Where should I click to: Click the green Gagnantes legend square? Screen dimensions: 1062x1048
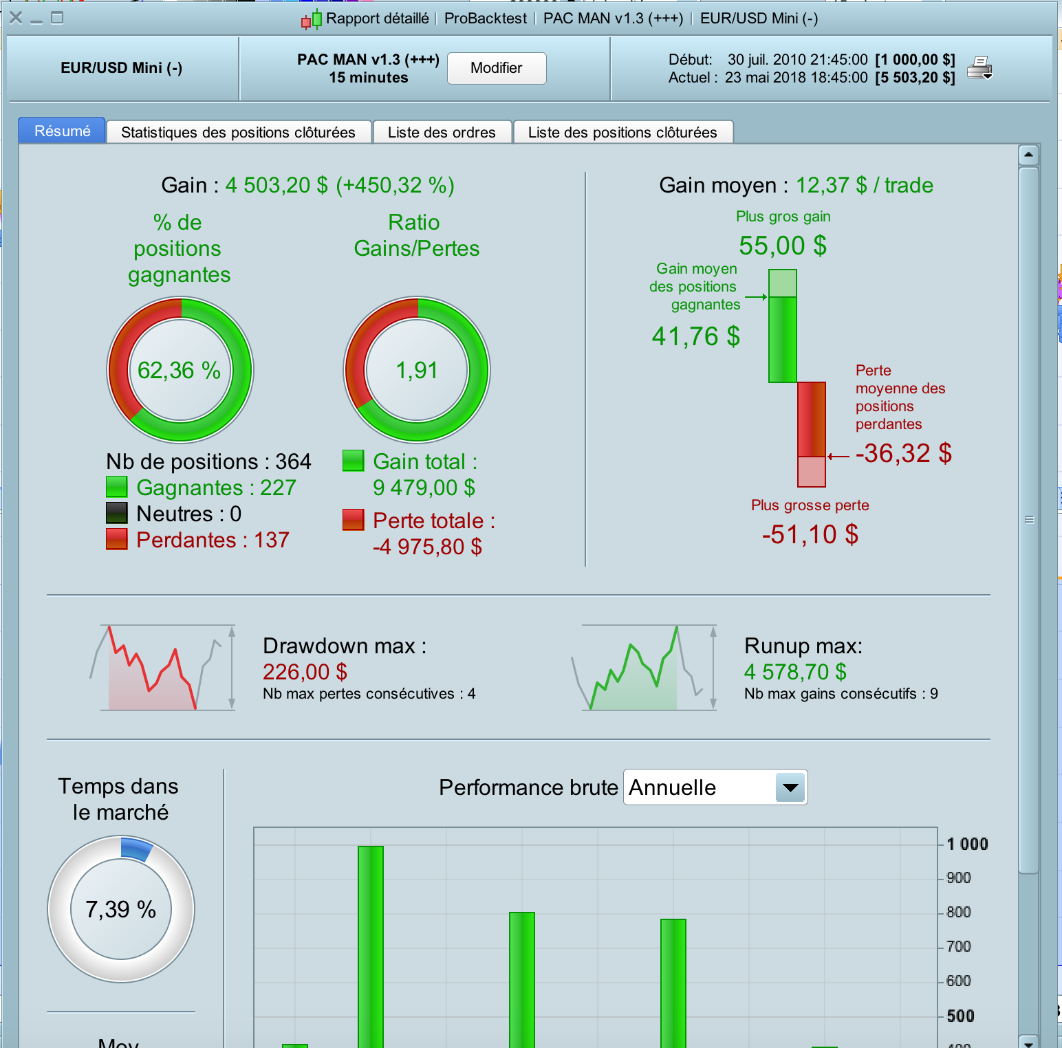(117, 487)
